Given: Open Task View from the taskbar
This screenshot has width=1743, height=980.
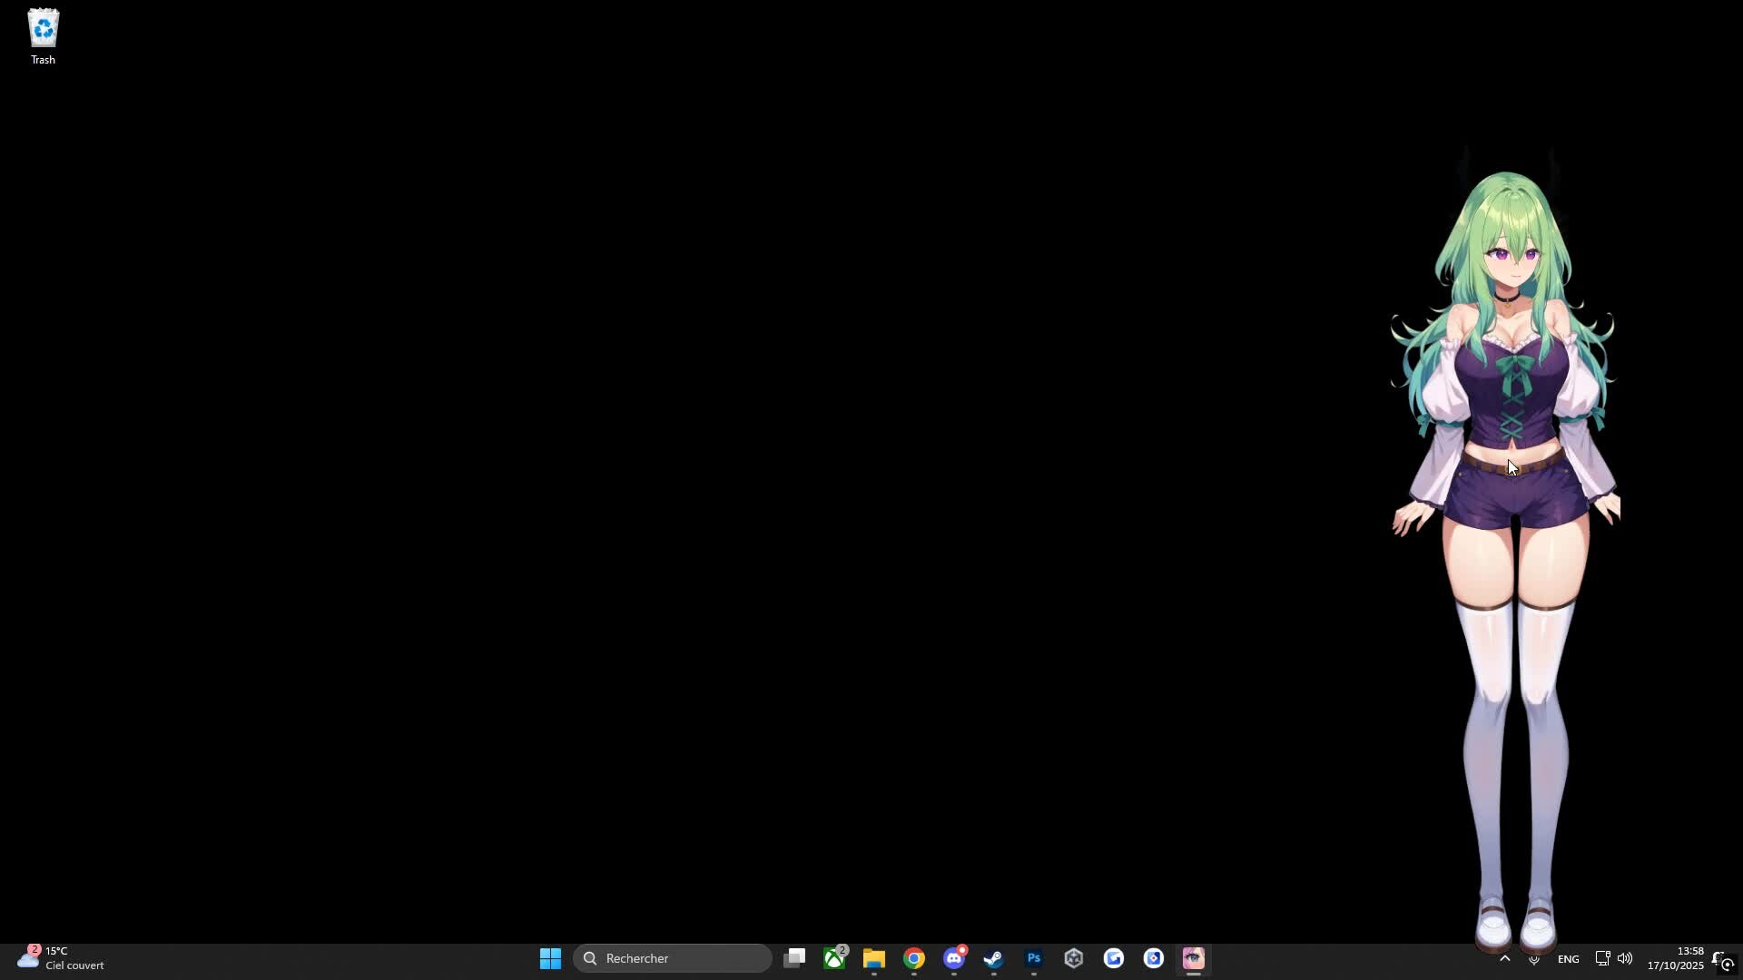Looking at the screenshot, I should (794, 958).
